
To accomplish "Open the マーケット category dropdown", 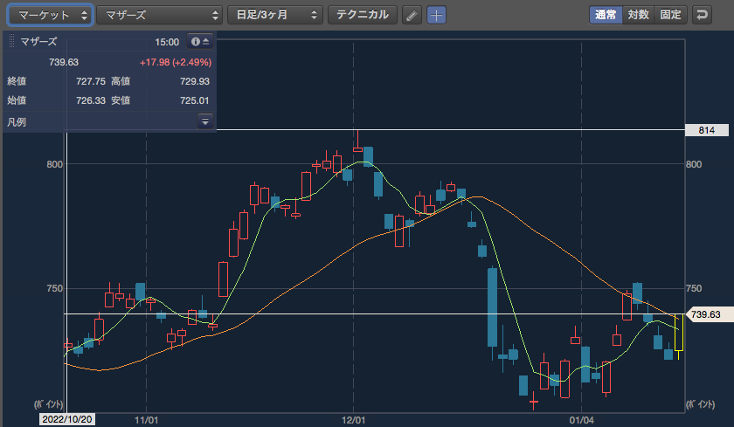I will click(x=50, y=15).
